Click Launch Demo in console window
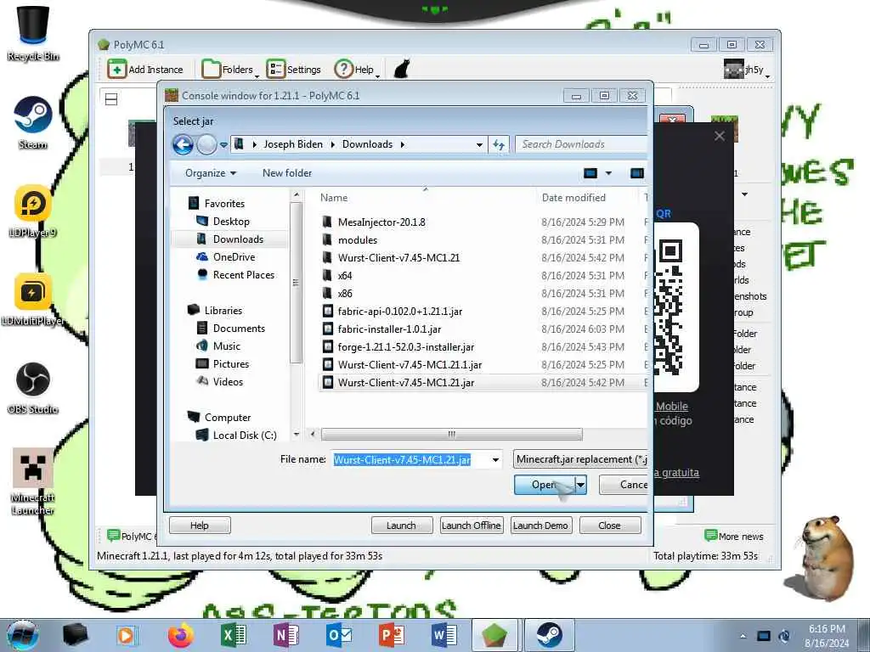Viewport: 870px width, 652px height. 540,526
